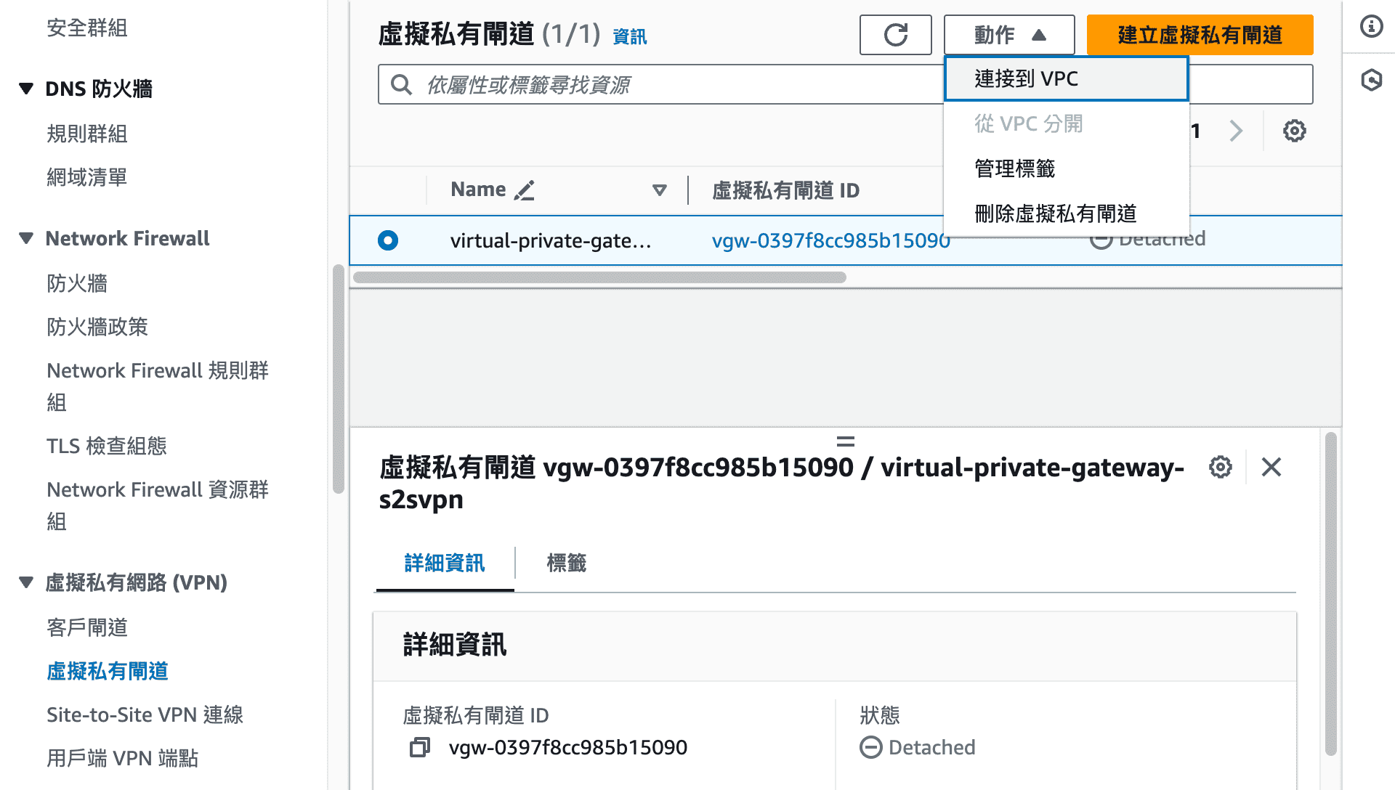Open detail panel settings gear icon
Image resolution: width=1395 pixels, height=790 pixels.
[x=1220, y=467]
